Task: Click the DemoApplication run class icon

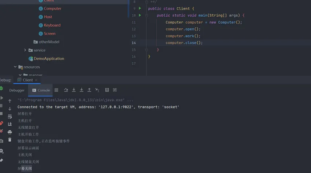Action: pos(31,59)
